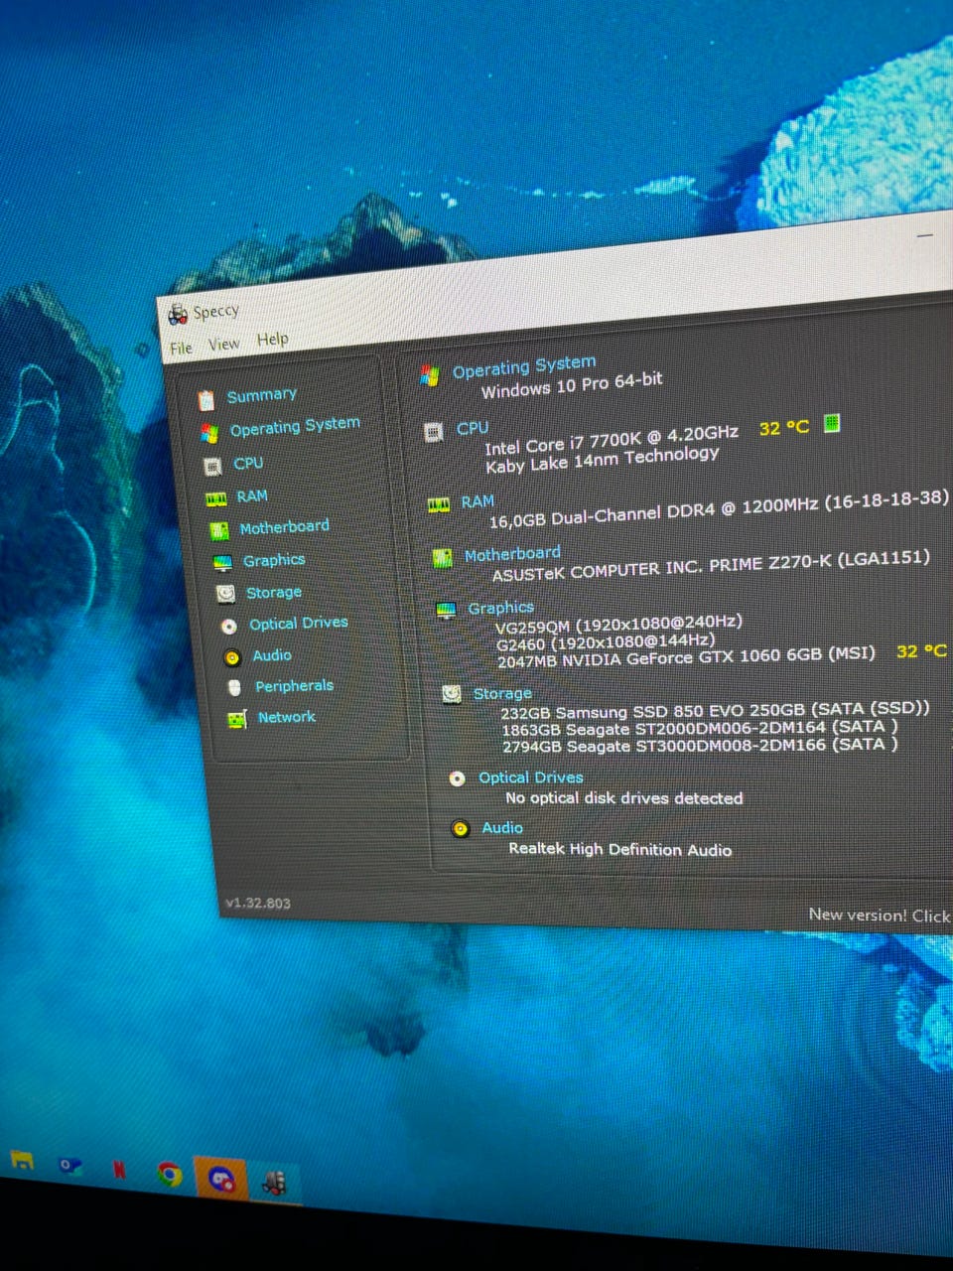Click the GPU temperature beside GeForce GTX 1060

[921, 651]
